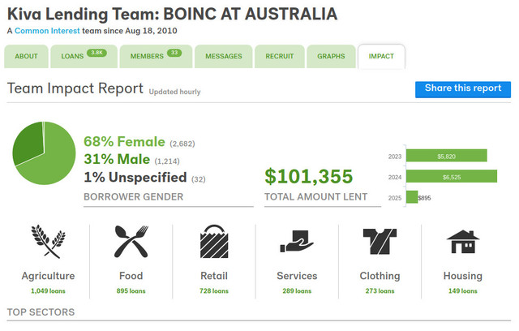The width and height of the screenshot is (519, 331).
Task: Click the Housing house icon
Action: coord(463,242)
